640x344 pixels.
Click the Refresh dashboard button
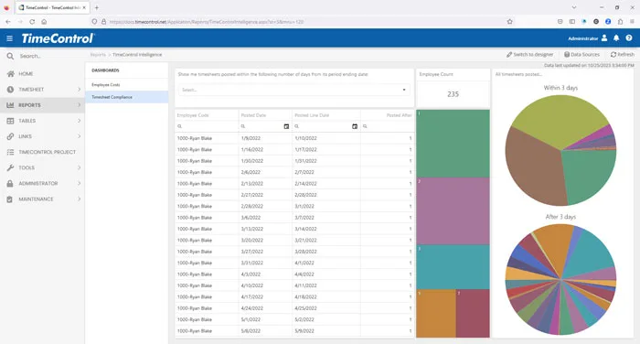pyautogui.click(x=623, y=54)
